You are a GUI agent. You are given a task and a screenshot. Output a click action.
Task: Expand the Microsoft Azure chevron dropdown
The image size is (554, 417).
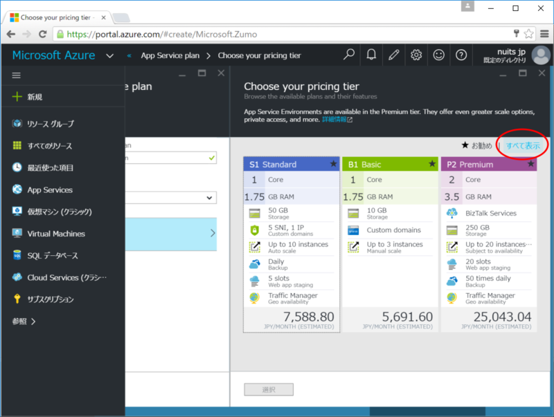point(110,56)
